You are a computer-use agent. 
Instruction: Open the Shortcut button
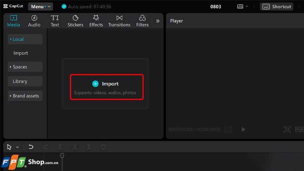[277, 6]
